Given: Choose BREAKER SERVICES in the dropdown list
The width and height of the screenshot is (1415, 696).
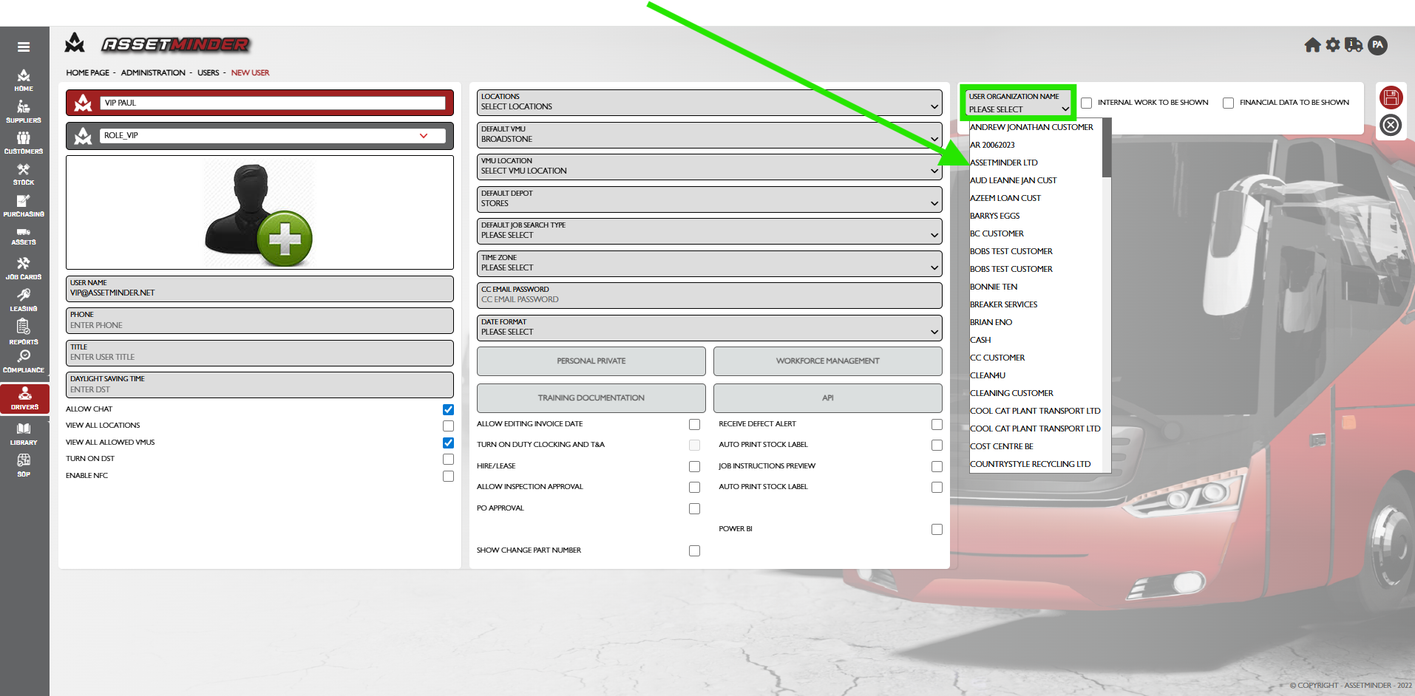Looking at the screenshot, I should 1004,304.
